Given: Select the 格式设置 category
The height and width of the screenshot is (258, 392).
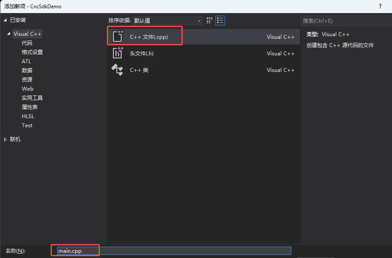Looking at the screenshot, I should [x=32, y=52].
